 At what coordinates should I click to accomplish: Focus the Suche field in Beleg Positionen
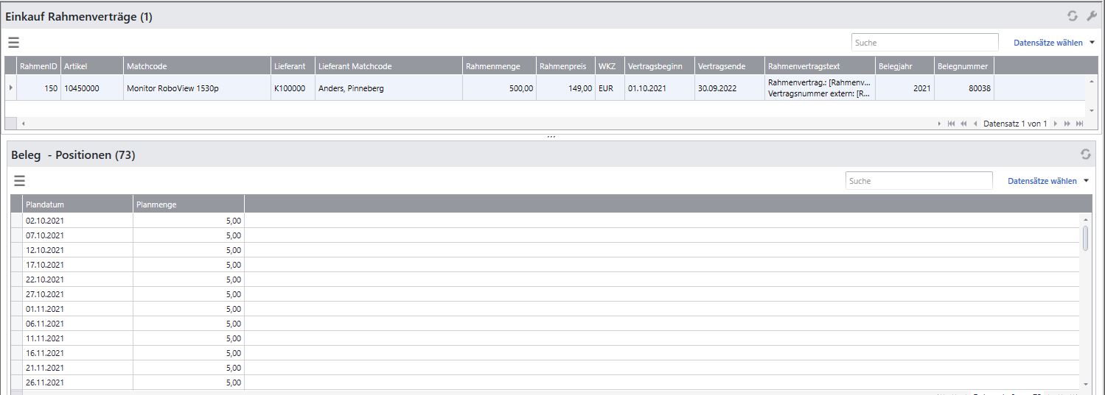tap(918, 181)
